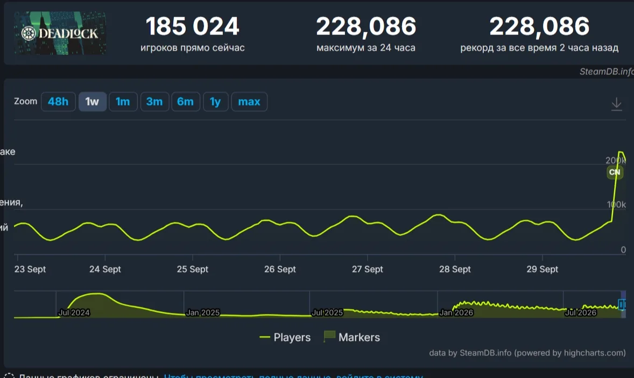Click the CN marker on the chart
This screenshot has width=634, height=378.
pyautogui.click(x=615, y=172)
